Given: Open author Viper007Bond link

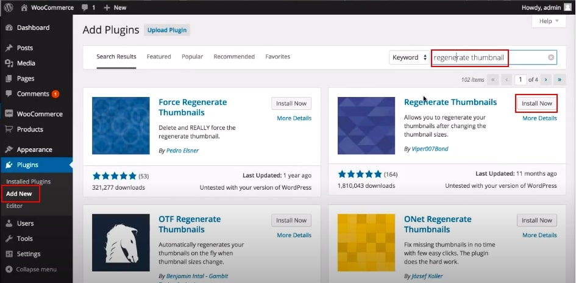Looking at the screenshot, I should tap(430, 149).
